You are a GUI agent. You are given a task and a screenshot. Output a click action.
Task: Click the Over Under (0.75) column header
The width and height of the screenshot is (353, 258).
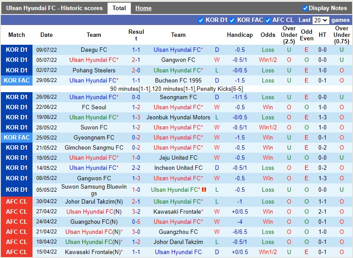(342, 35)
